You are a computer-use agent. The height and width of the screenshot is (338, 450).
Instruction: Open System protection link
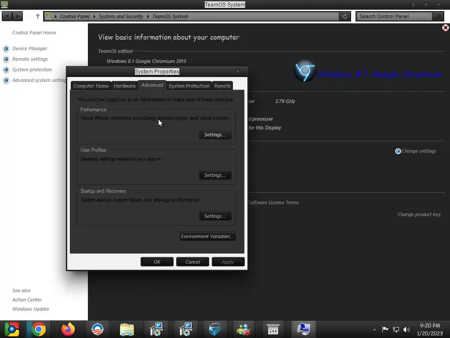click(x=32, y=70)
